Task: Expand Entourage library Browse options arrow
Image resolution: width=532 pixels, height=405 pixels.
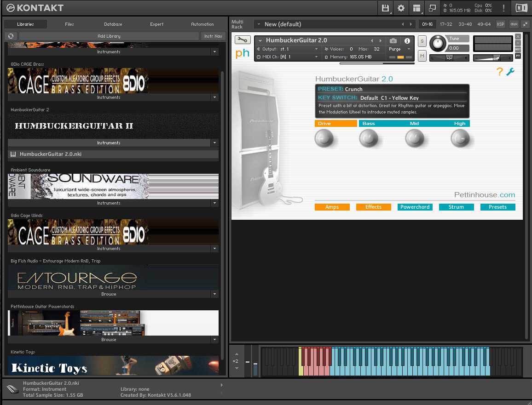Action: coord(214,294)
